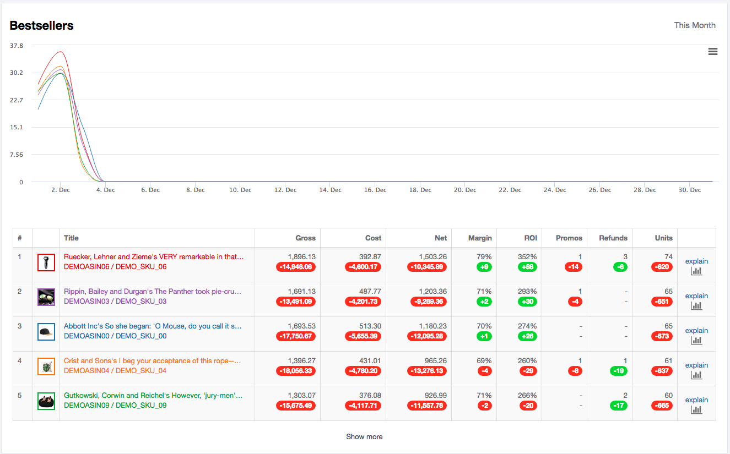Open bar chart icon for Ruecker row

point(696,271)
